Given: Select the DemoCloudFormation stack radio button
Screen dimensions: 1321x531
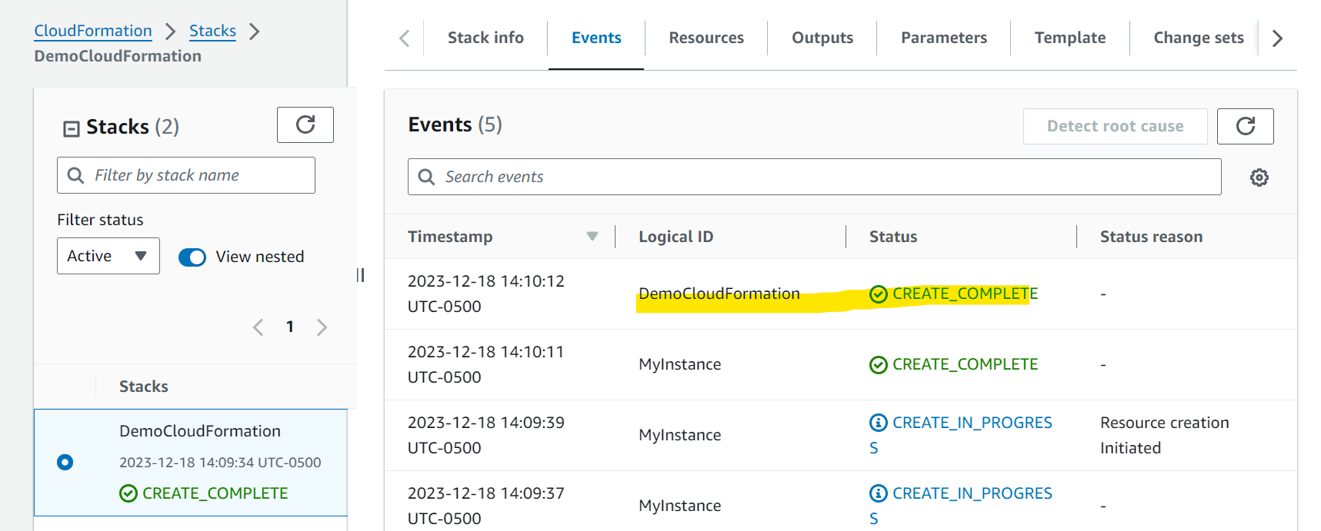Looking at the screenshot, I should [x=65, y=462].
